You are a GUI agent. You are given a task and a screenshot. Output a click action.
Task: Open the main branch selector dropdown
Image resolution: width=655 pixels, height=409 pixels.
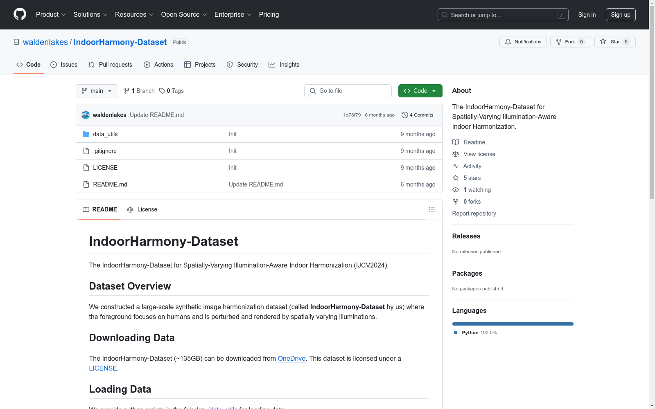pos(97,91)
